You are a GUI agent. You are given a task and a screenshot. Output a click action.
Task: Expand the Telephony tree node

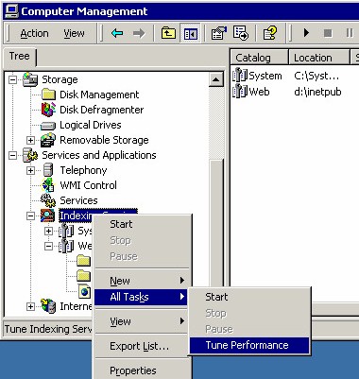pos(30,170)
